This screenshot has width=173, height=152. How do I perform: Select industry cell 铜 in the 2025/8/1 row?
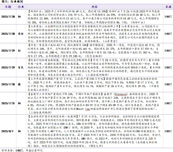pos(19,131)
